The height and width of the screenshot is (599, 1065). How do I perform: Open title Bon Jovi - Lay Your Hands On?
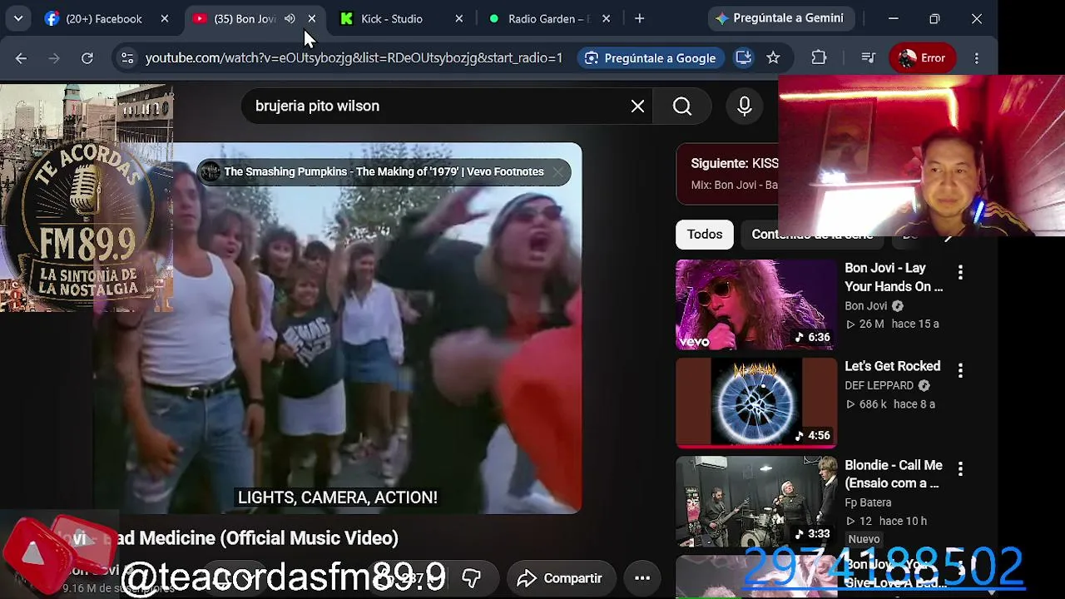click(x=894, y=277)
